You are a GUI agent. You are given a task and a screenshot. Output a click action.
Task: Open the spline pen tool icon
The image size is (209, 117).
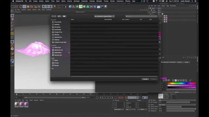[74, 6]
